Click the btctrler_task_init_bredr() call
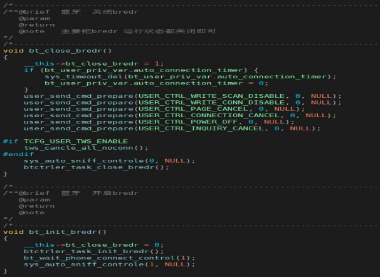 94,251
